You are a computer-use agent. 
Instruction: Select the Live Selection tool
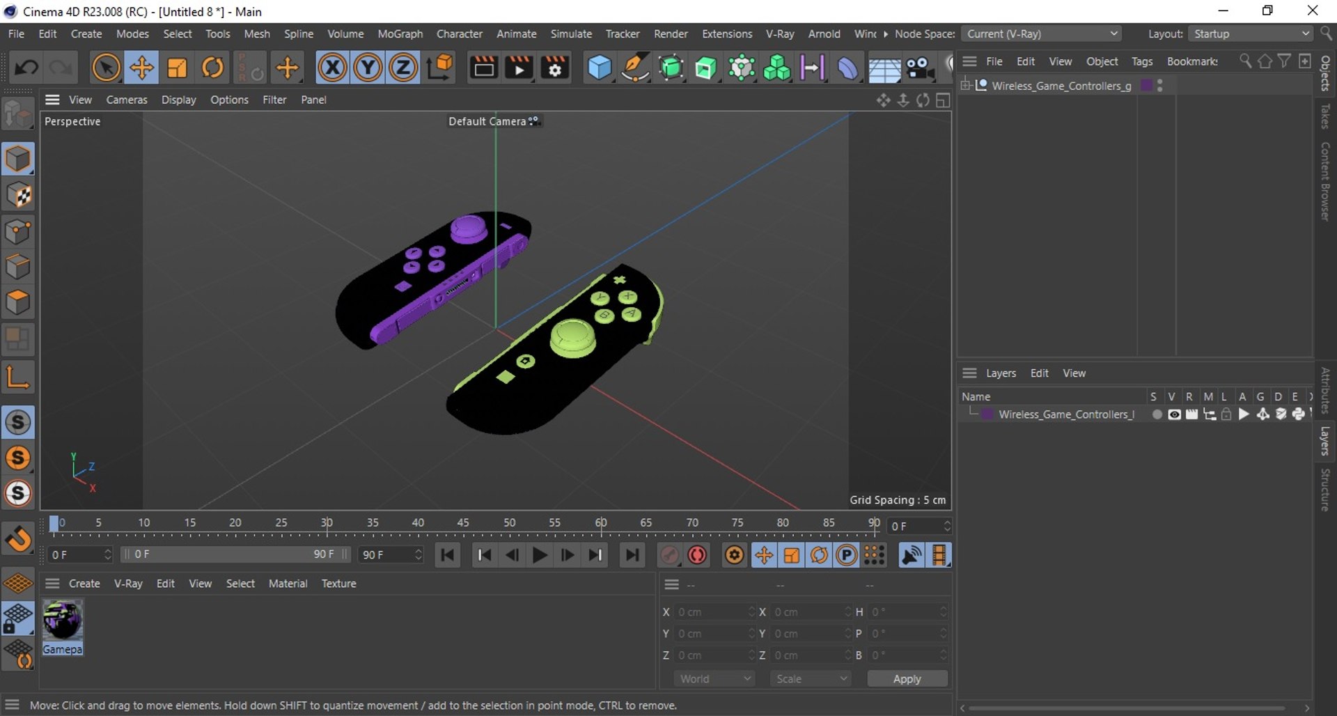pos(106,68)
